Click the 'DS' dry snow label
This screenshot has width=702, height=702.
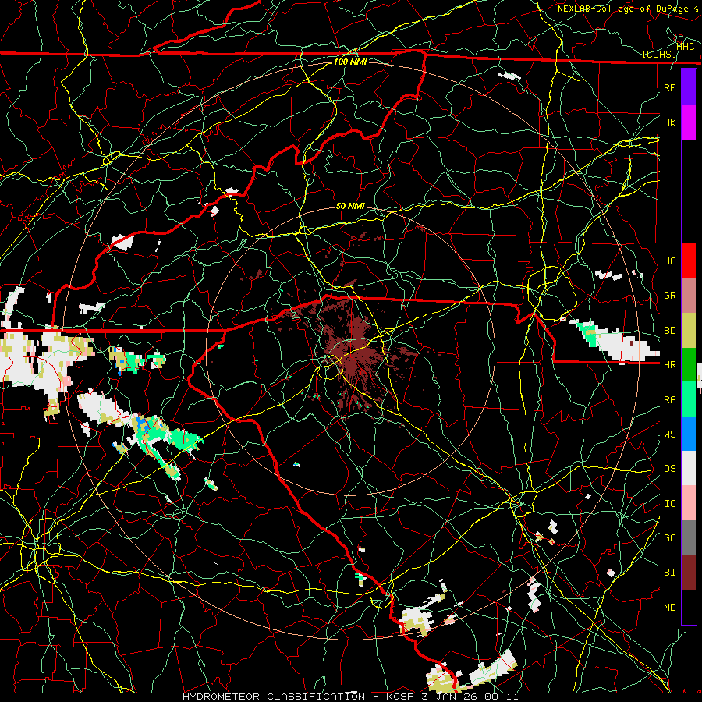pyautogui.click(x=669, y=468)
